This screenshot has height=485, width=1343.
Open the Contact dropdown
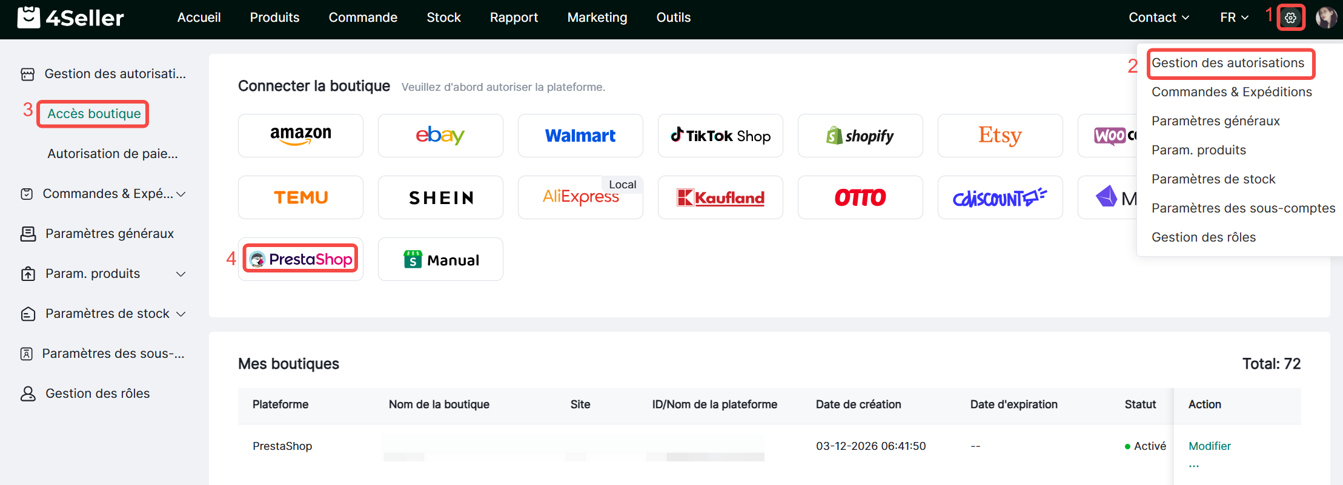(x=1158, y=18)
